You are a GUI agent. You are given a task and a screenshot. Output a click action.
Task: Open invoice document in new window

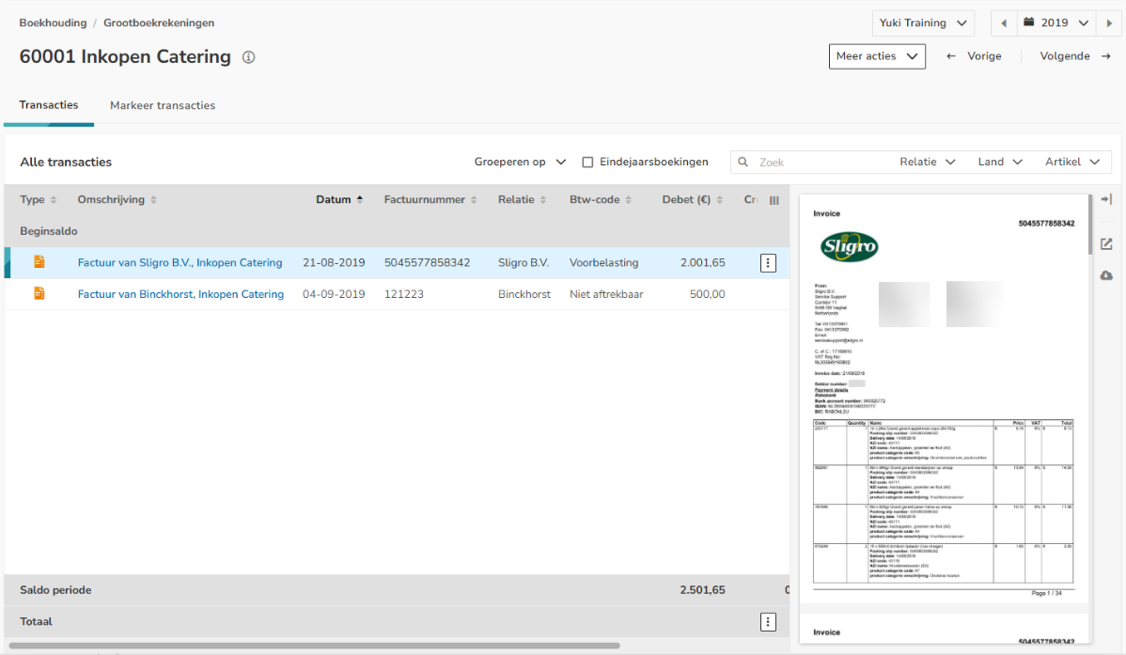(1106, 243)
